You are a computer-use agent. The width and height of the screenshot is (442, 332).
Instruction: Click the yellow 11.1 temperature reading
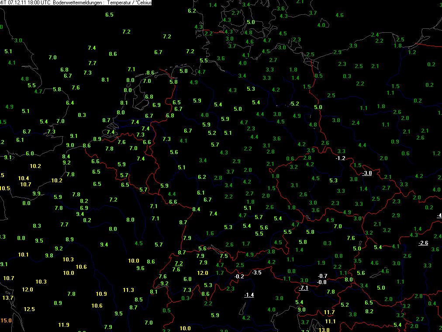pos(330,321)
